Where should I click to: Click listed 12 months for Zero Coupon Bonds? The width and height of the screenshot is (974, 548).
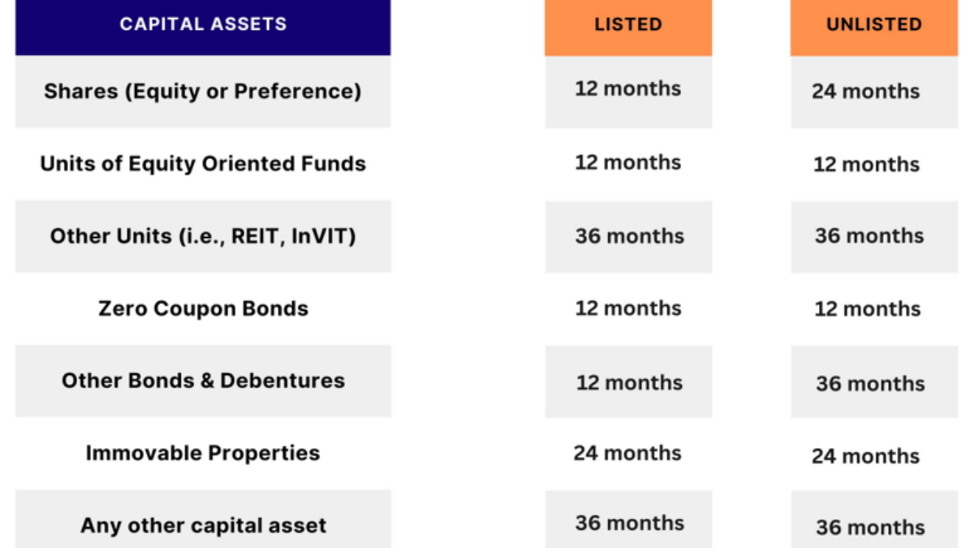(627, 309)
